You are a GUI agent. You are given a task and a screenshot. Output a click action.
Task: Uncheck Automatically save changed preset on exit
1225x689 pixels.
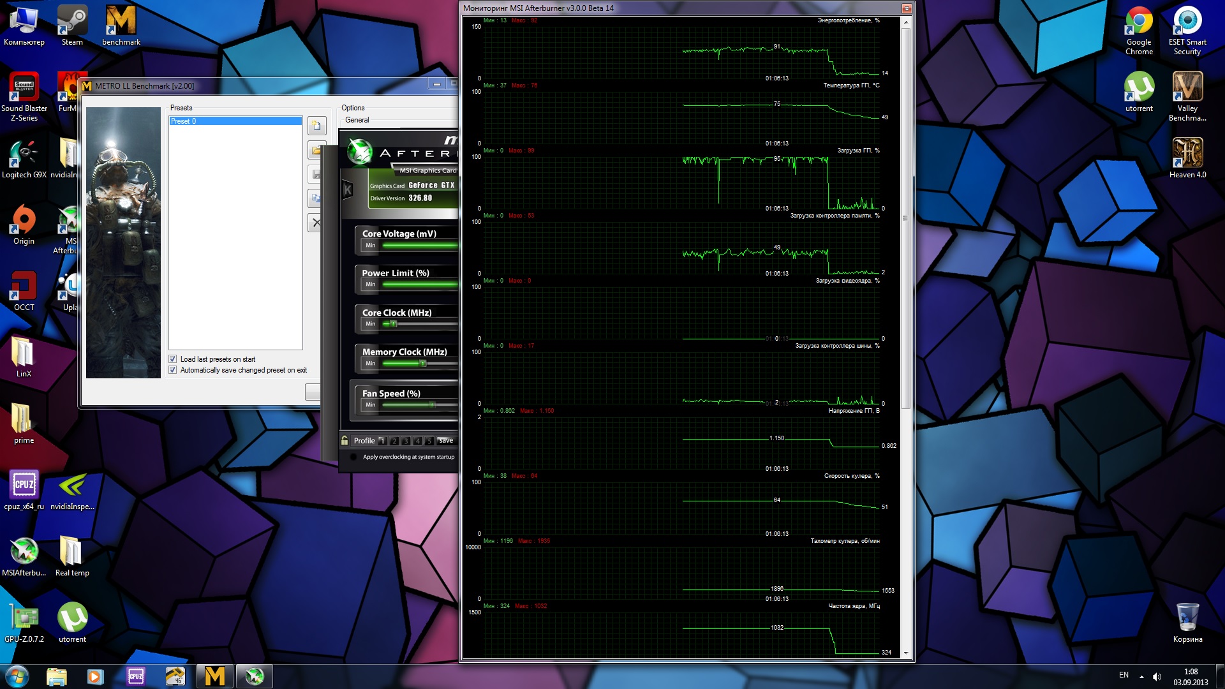pos(172,370)
